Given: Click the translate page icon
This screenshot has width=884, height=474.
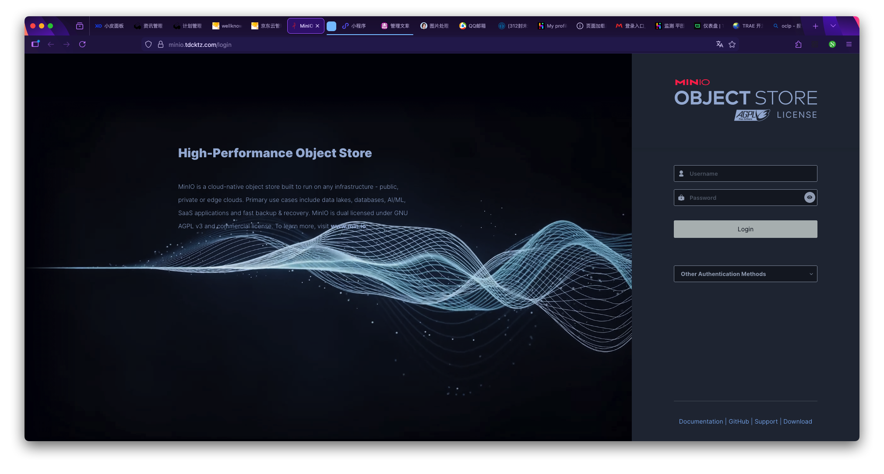Looking at the screenshot, I should coord(719,44).
